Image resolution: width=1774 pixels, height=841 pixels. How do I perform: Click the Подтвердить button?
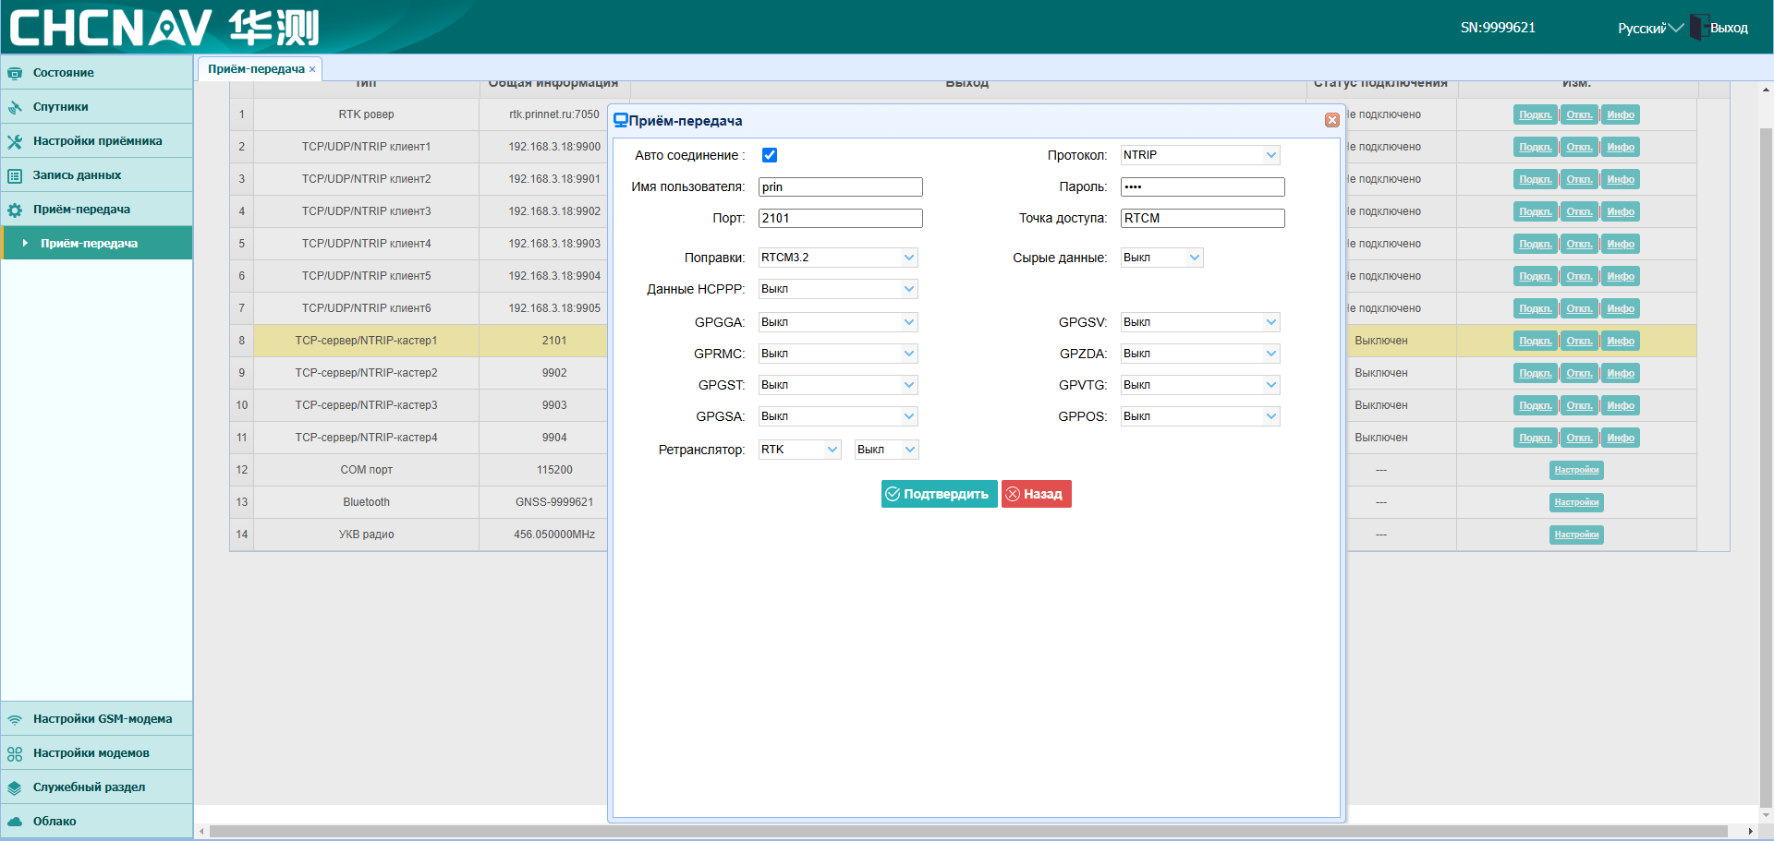[939, 494]
